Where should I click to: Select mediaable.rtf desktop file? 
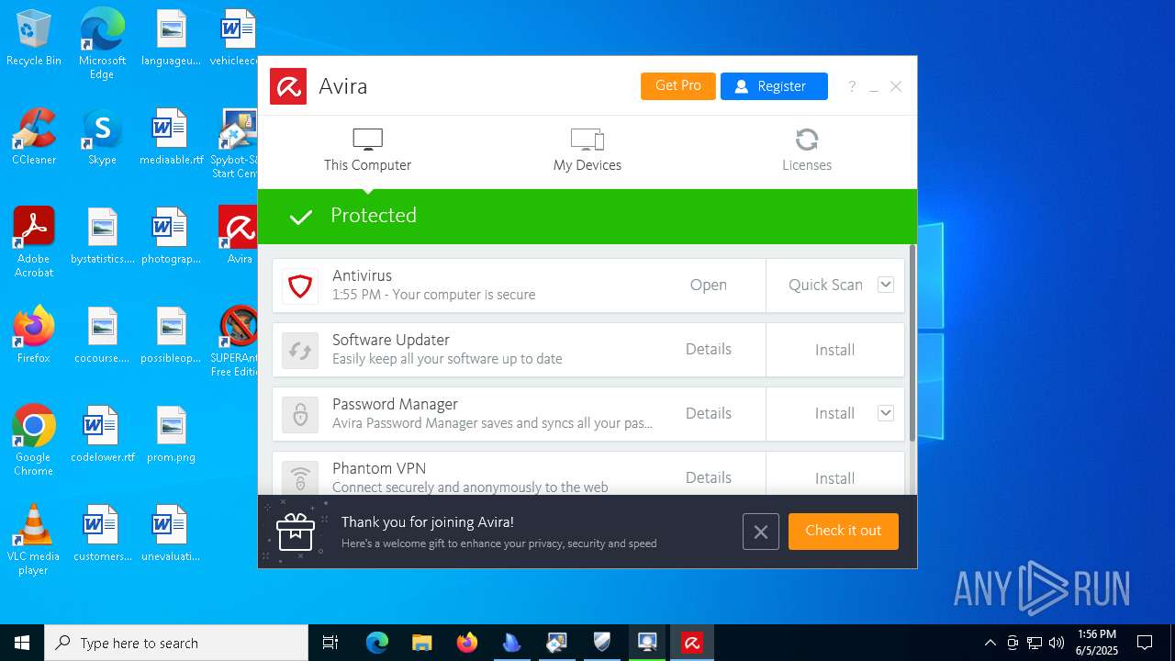pyautogui.click(x=171, y=138)
